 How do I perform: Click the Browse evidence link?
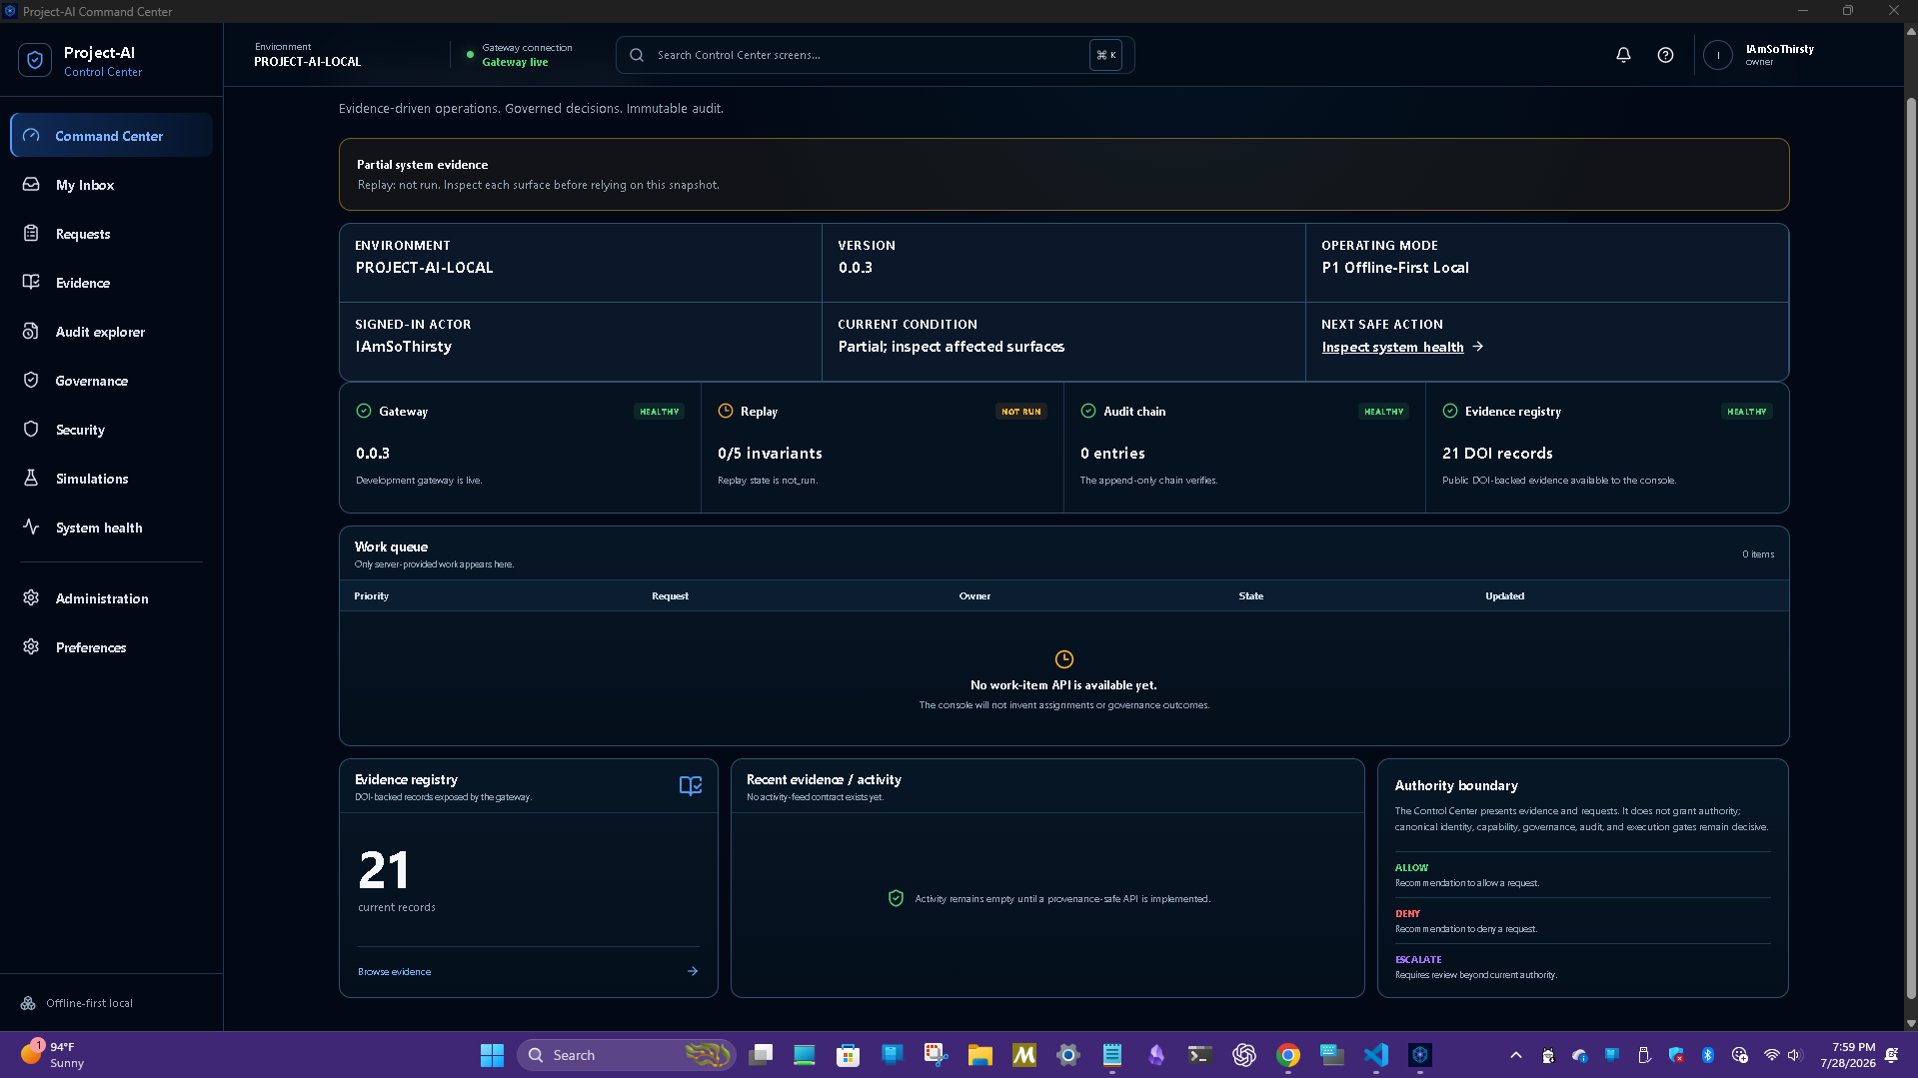[x=394, y=971]
